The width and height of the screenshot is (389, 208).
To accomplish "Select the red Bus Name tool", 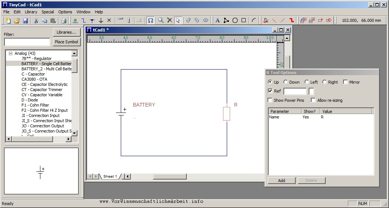I will (266, 21).
